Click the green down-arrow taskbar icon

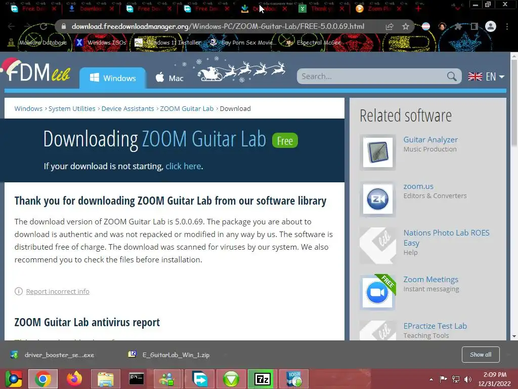tap(231, 379)
